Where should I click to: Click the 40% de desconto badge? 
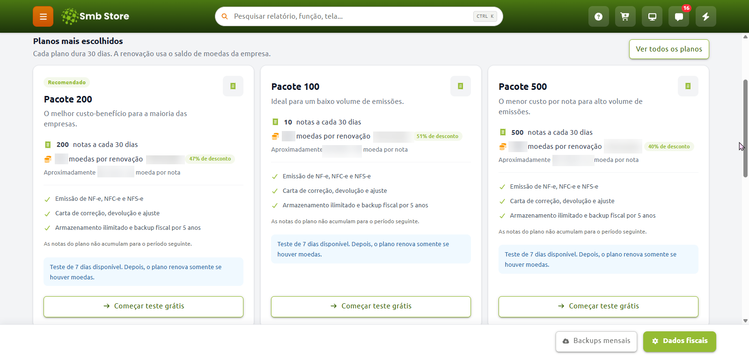(x=669, y=146)
